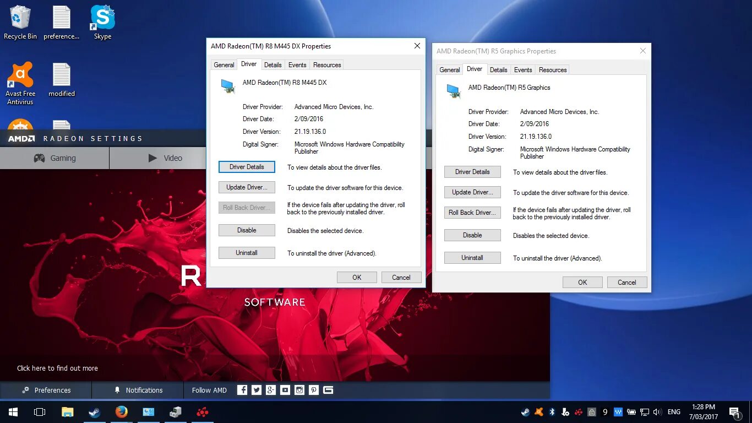Click the Google+ icon beside Follow AMD

(271, 390)
